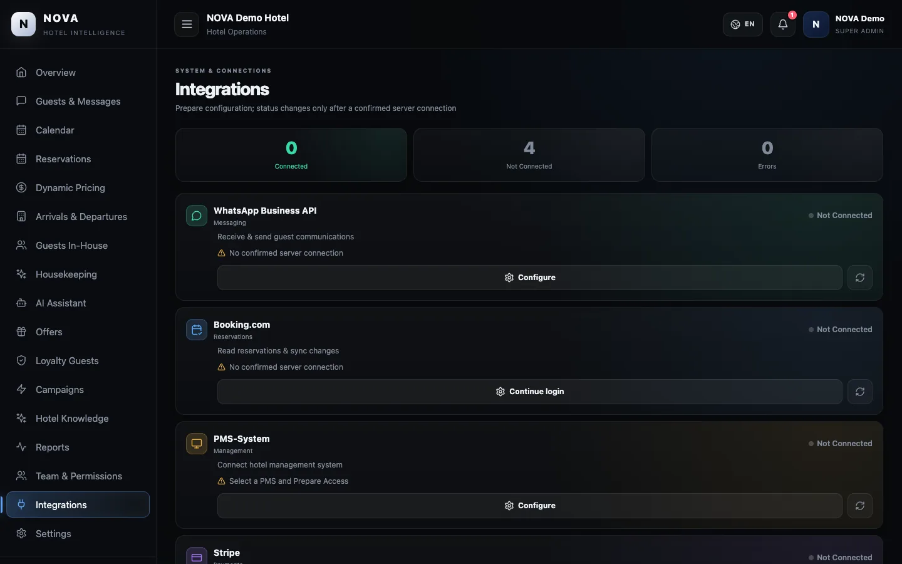Open the Overview page

78,73
